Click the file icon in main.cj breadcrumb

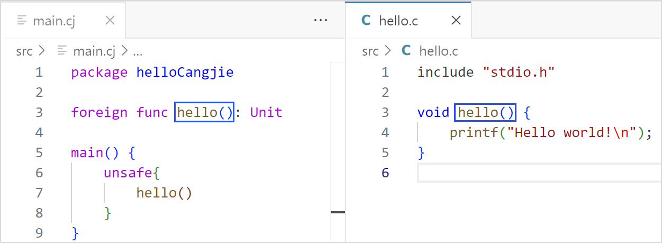coord(62,51)
